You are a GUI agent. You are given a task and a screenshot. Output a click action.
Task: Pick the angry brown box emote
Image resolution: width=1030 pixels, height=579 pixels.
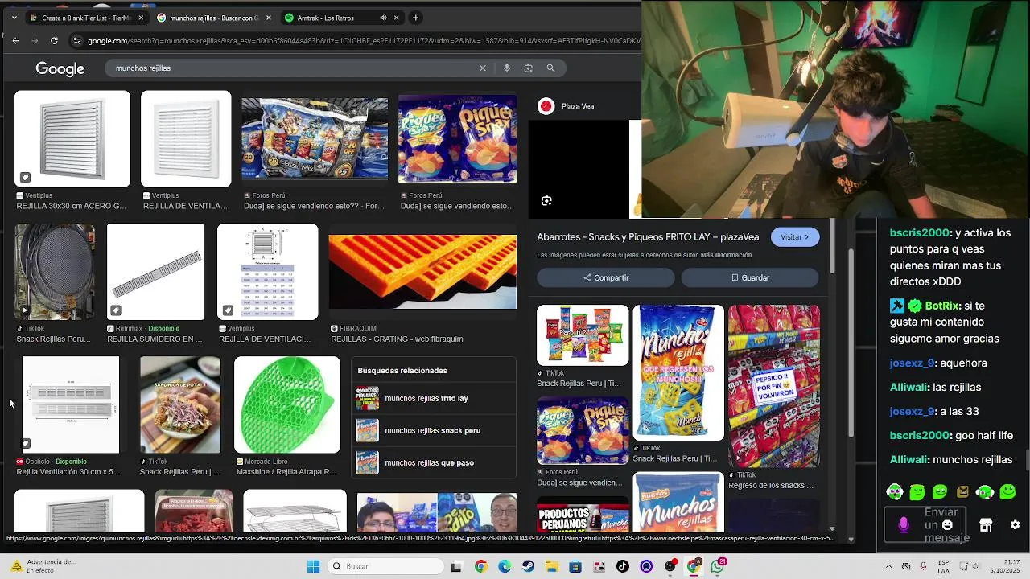click(962, 492)
